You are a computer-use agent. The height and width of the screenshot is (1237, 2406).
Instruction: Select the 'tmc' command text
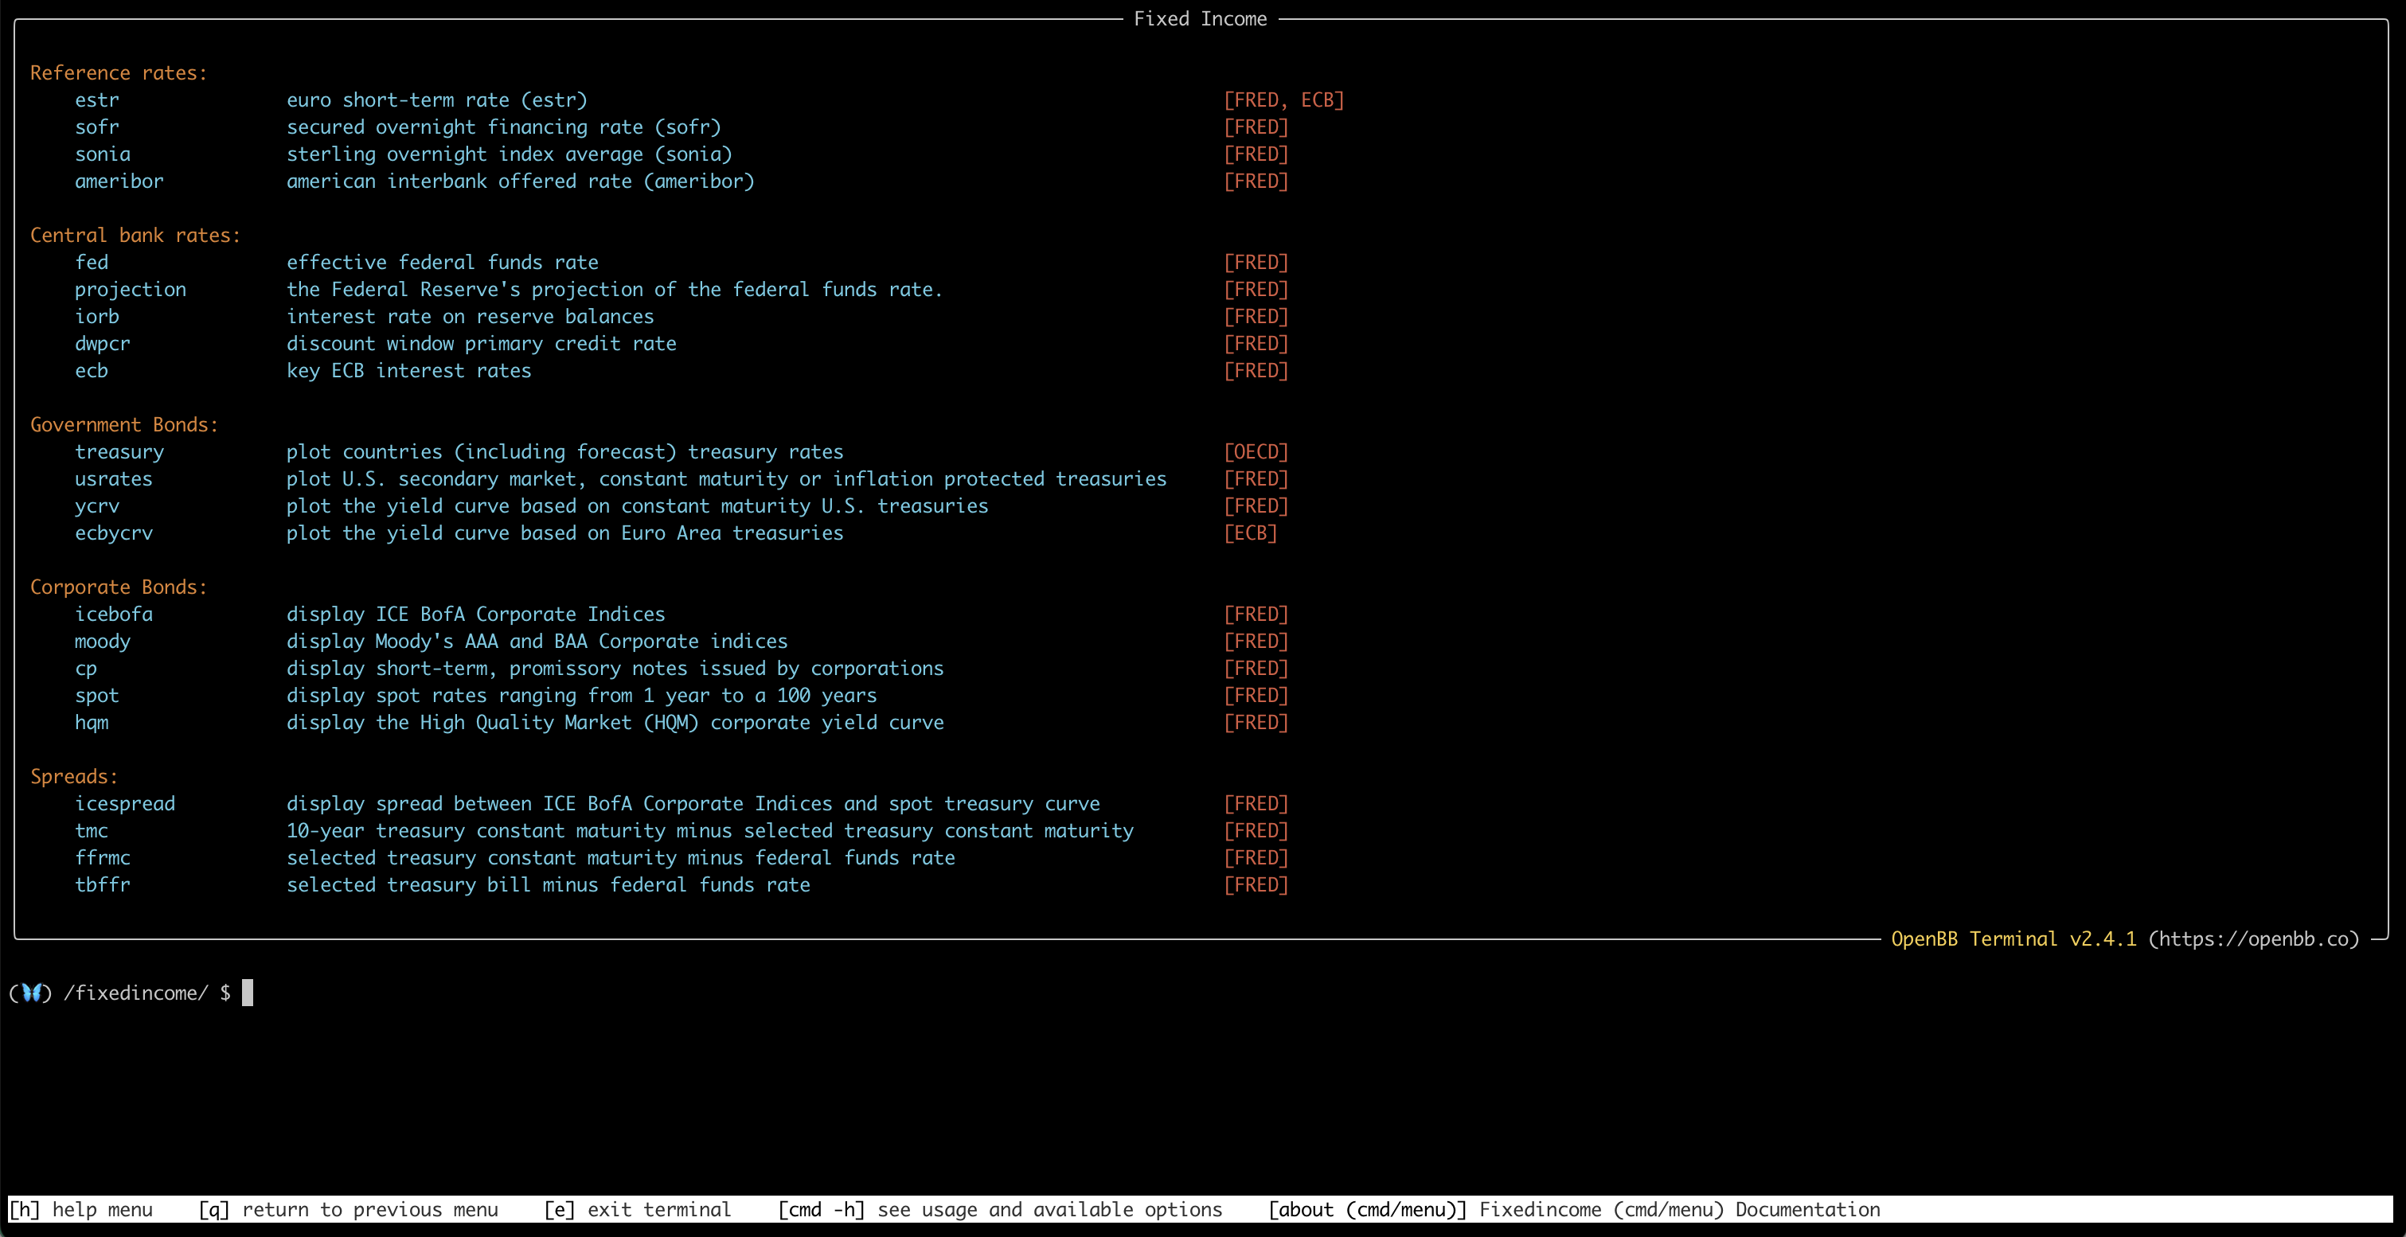pos(92,831)
